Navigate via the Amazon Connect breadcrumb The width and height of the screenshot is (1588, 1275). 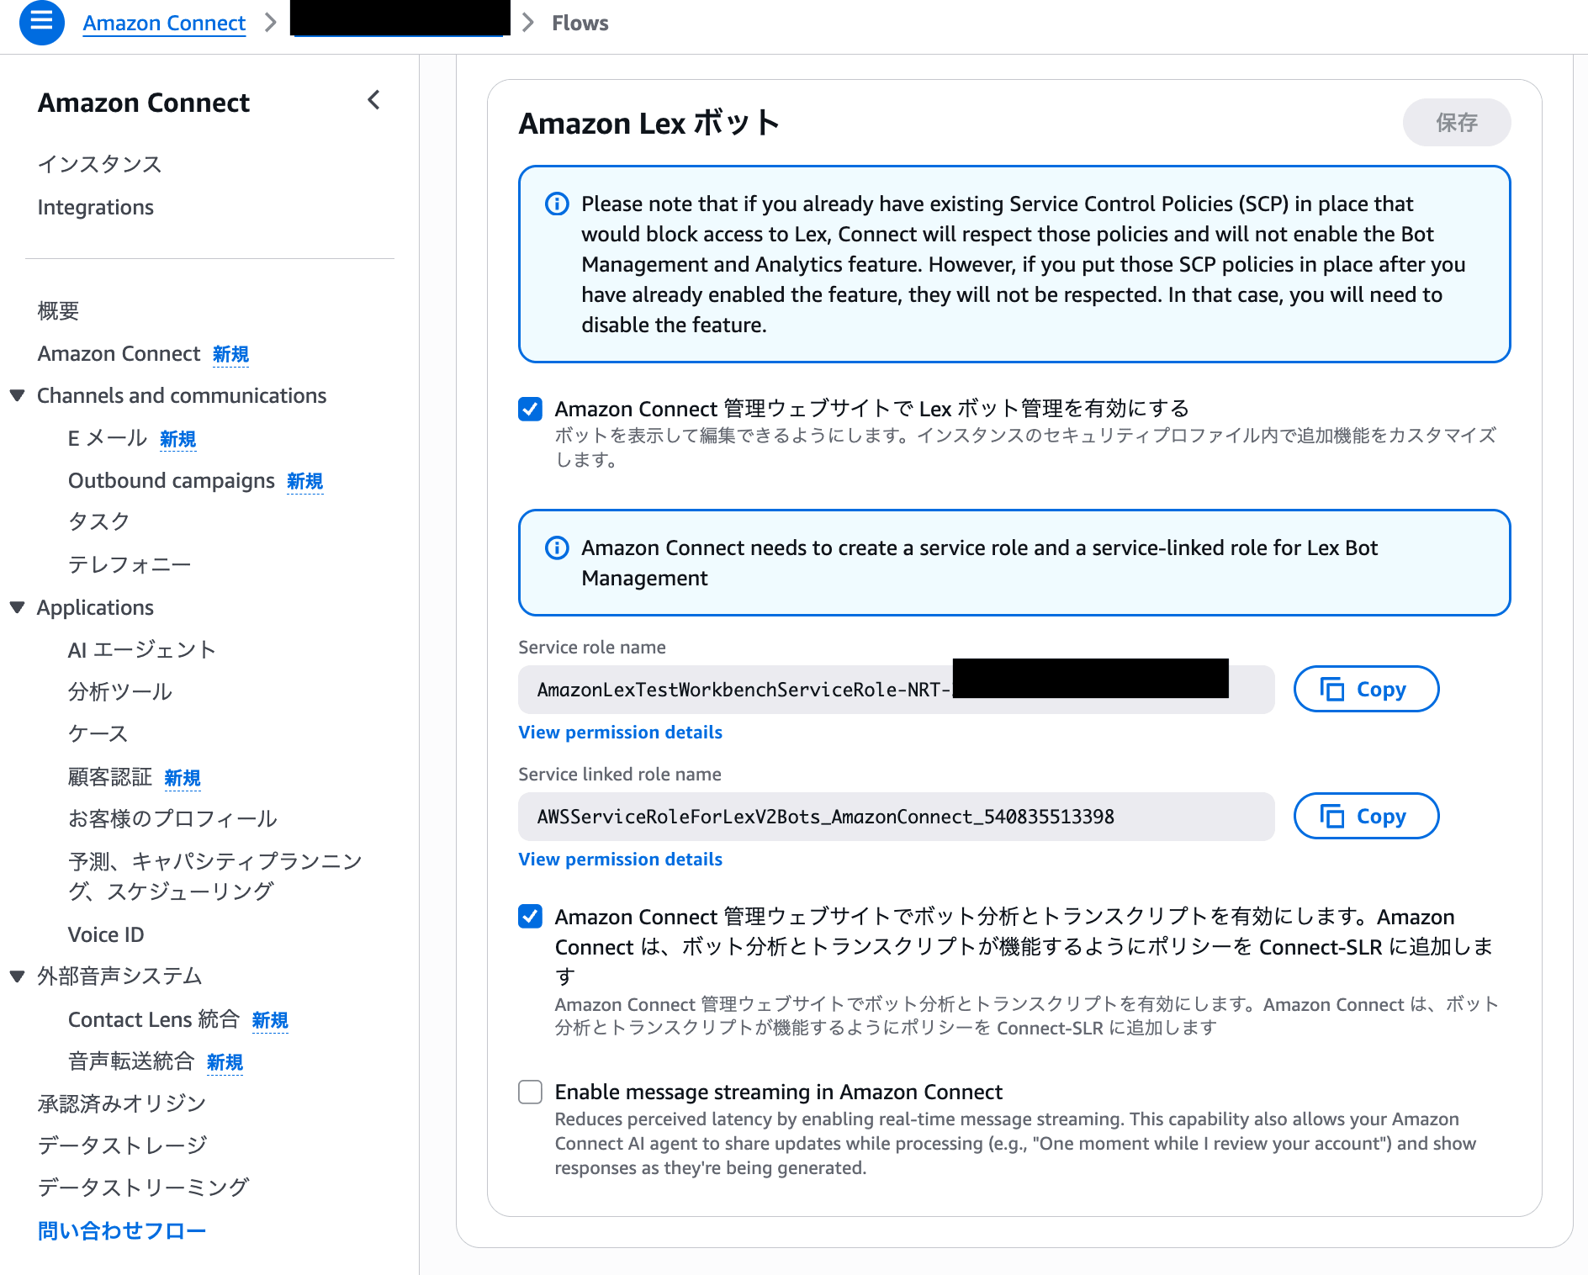coord(163,23)
